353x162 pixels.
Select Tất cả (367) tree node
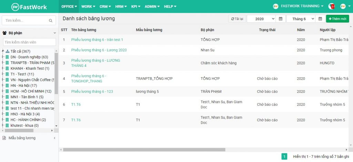point(20,51)
